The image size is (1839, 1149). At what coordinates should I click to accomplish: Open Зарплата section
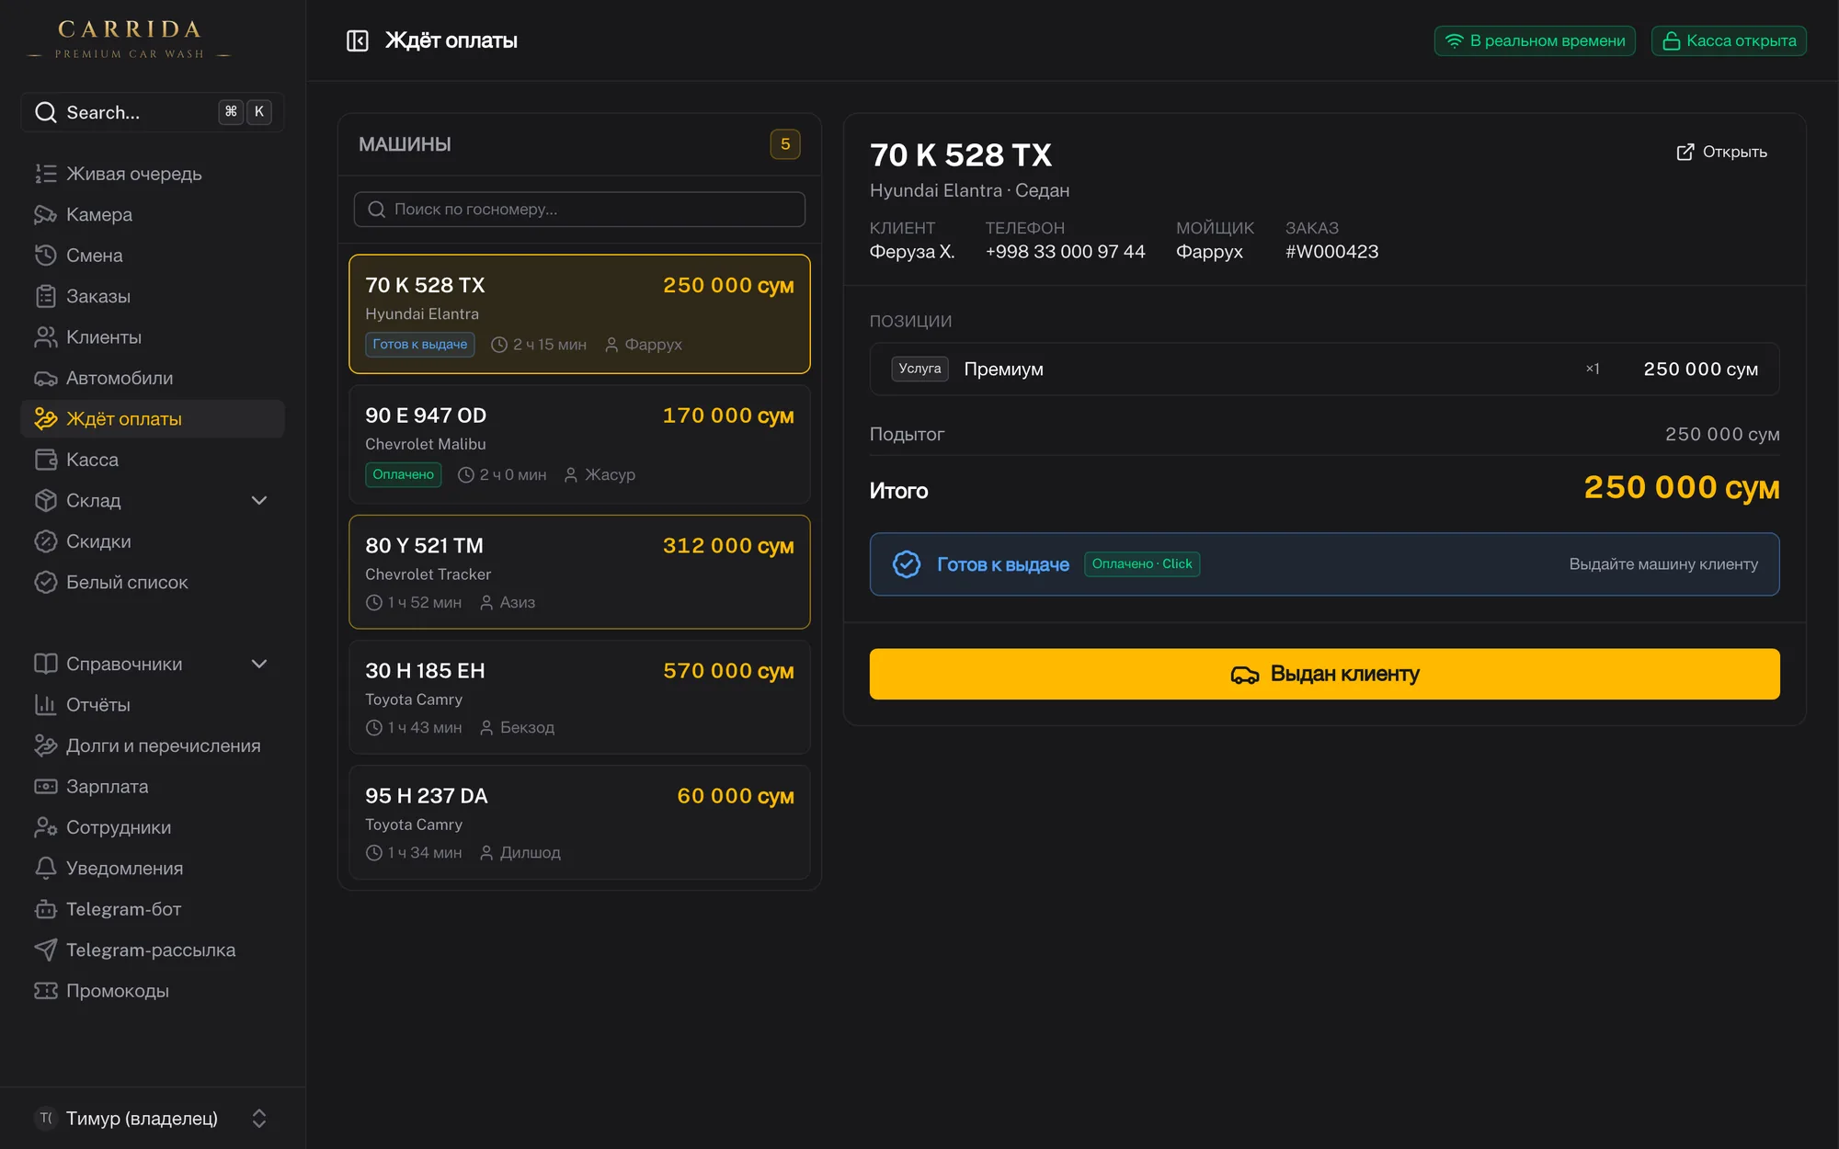[152, 787]
